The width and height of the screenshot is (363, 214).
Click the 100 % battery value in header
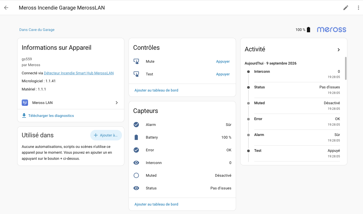pyautogui.click(x=300, y=30)
